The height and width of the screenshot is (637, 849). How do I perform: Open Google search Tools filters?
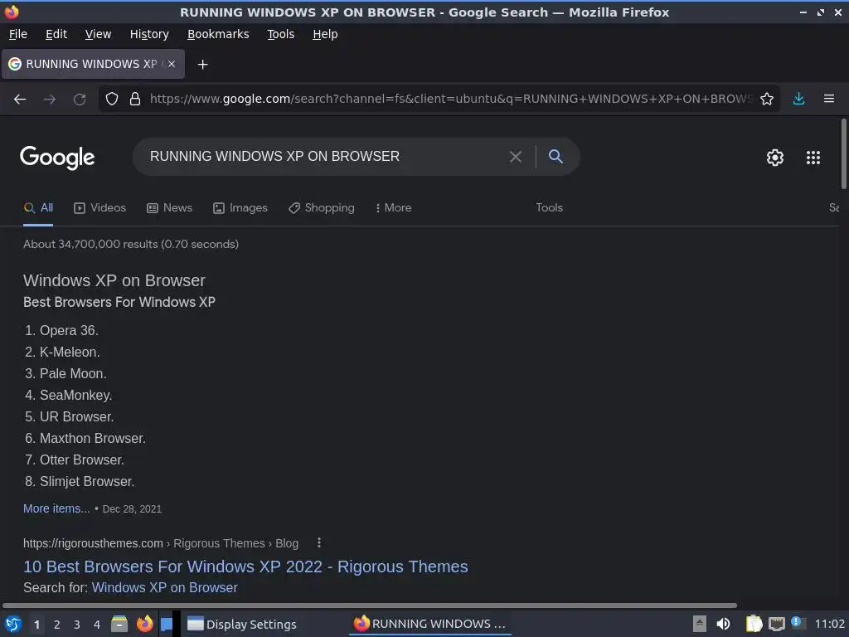(x=549, y=207)
